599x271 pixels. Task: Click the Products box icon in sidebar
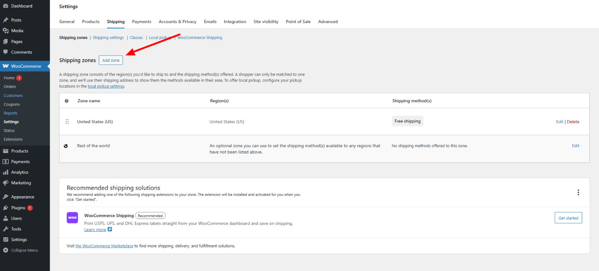6,151
